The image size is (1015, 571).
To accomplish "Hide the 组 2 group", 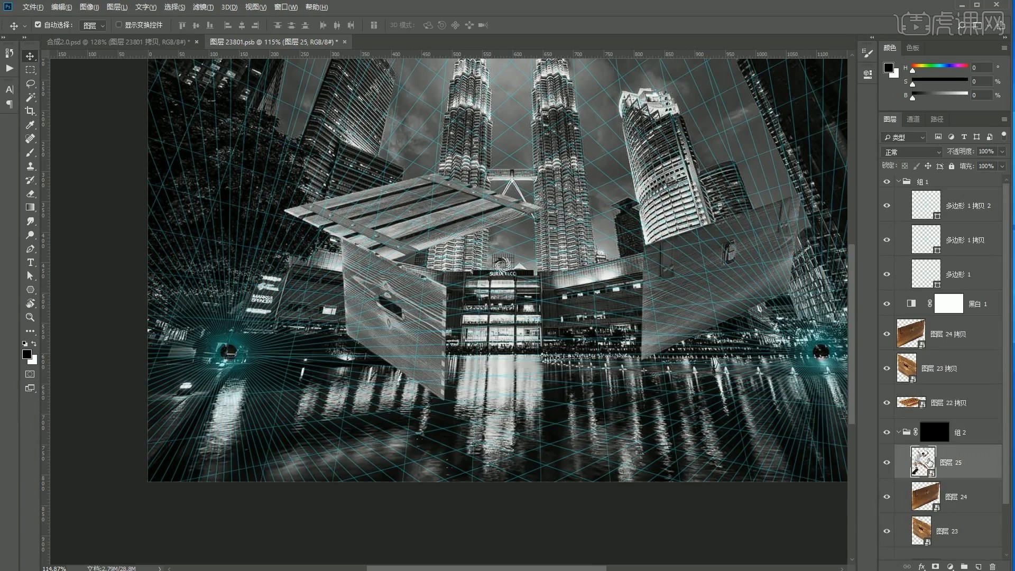I will coord(887,432).
